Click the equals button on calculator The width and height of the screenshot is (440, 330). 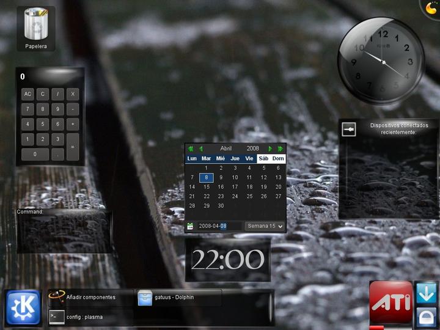click(73, 147)
